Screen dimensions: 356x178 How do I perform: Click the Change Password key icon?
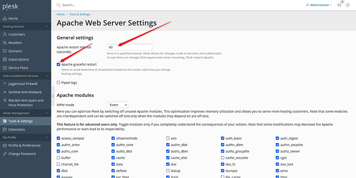(5, 154)
